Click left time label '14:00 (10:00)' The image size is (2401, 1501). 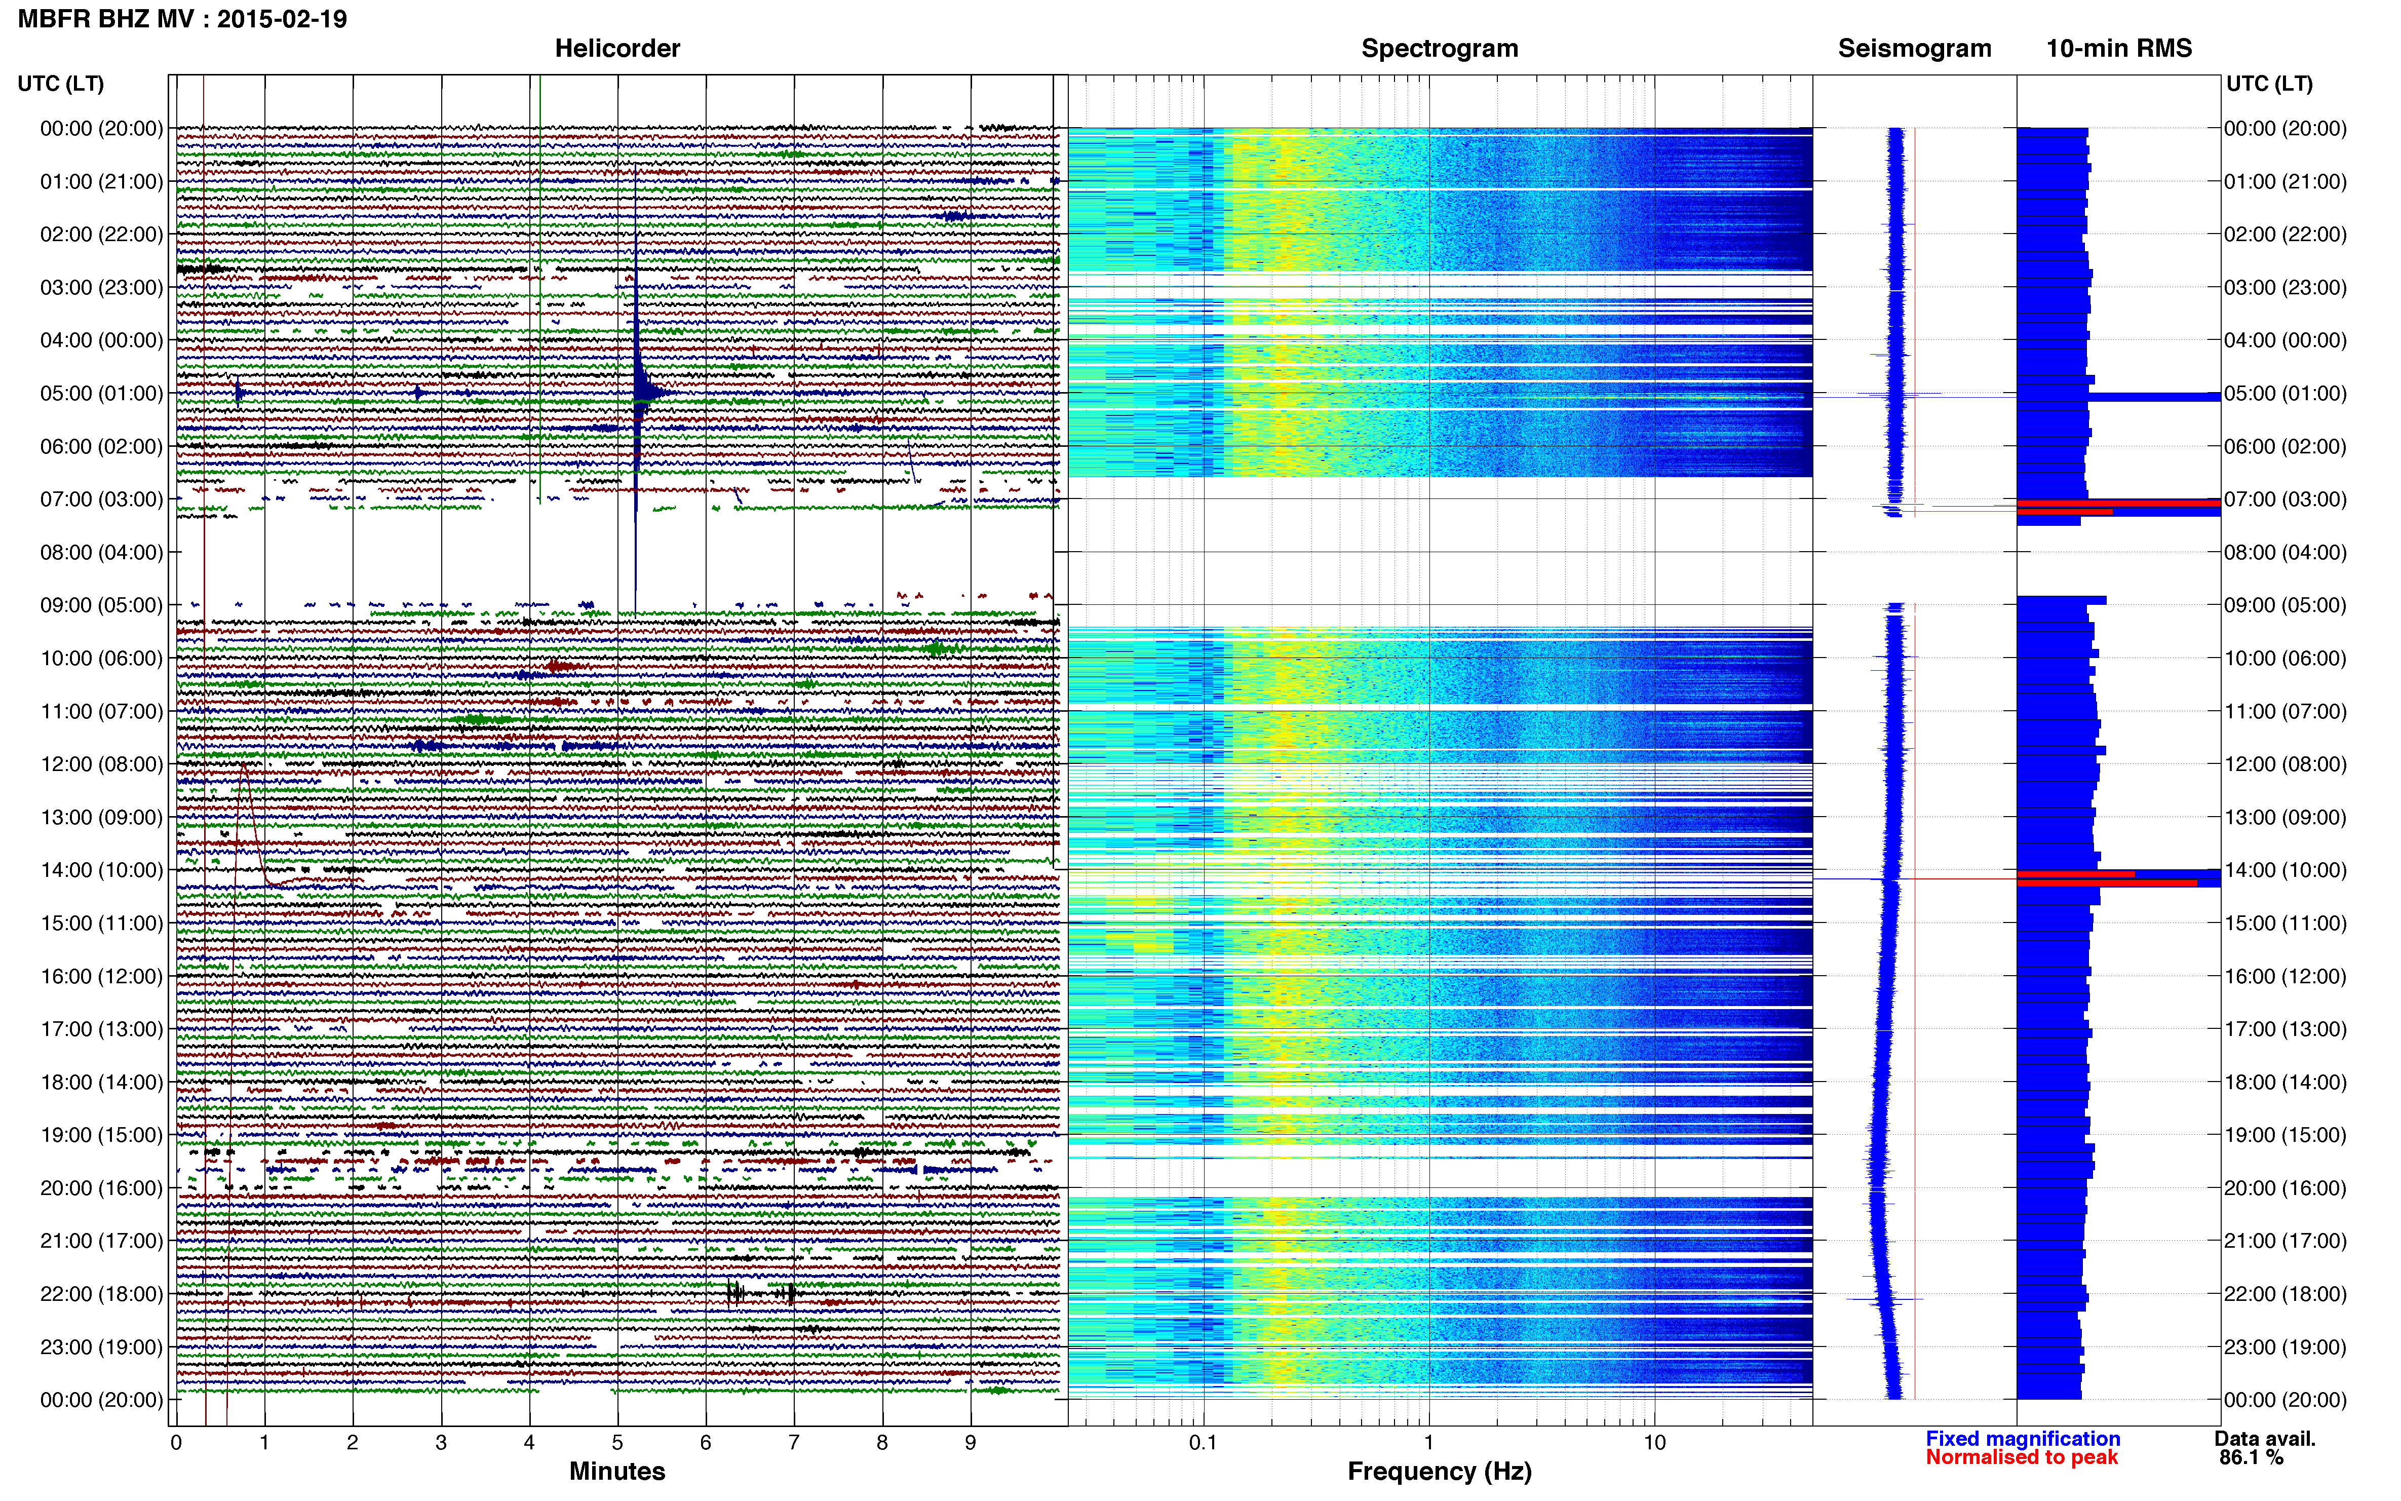click(101, 870)
